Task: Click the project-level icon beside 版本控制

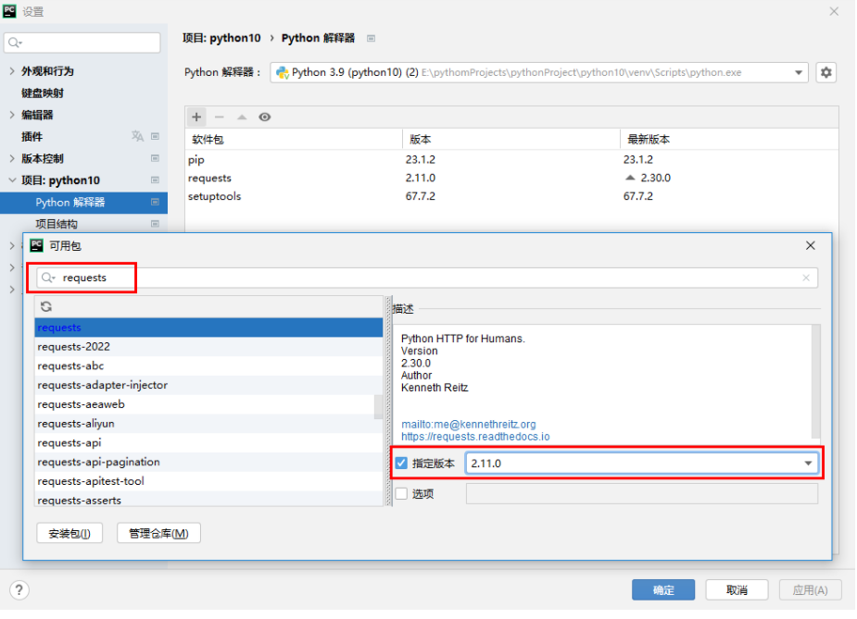Action: point(156,158)
